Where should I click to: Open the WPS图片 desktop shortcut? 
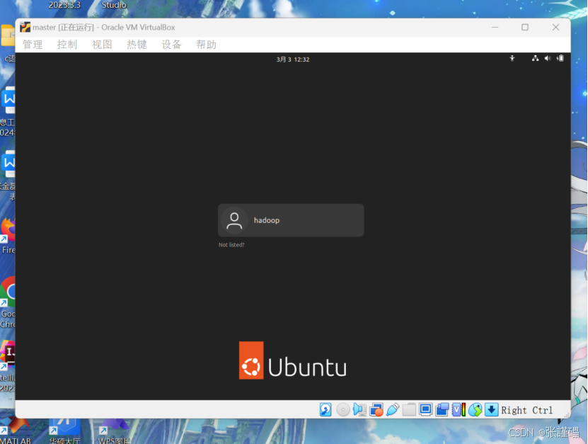pos(114,432)
